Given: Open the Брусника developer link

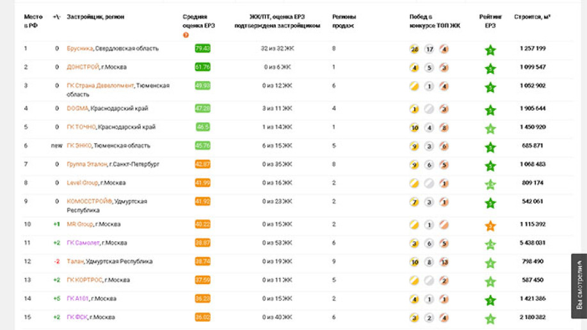Looking at the screenshot, I should 80,49.
